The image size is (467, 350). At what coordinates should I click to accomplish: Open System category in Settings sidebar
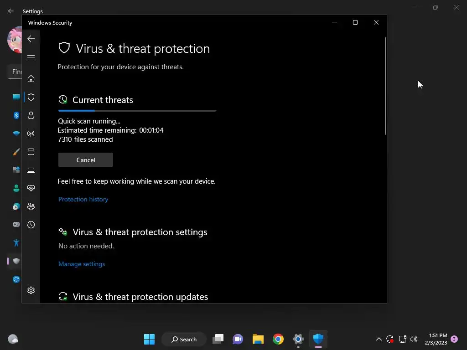[x=16, y=97]
